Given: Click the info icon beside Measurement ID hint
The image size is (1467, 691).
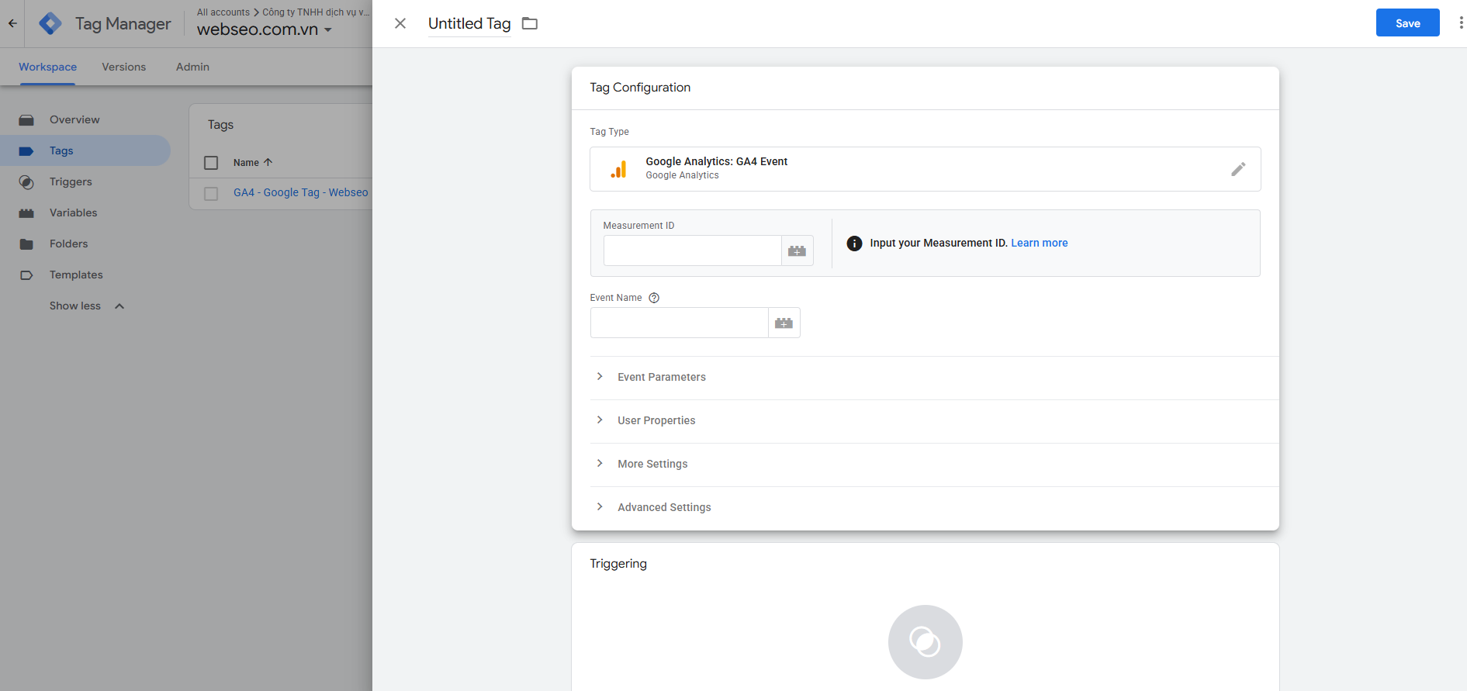Looking at the screenshot, I should (854, 244).
